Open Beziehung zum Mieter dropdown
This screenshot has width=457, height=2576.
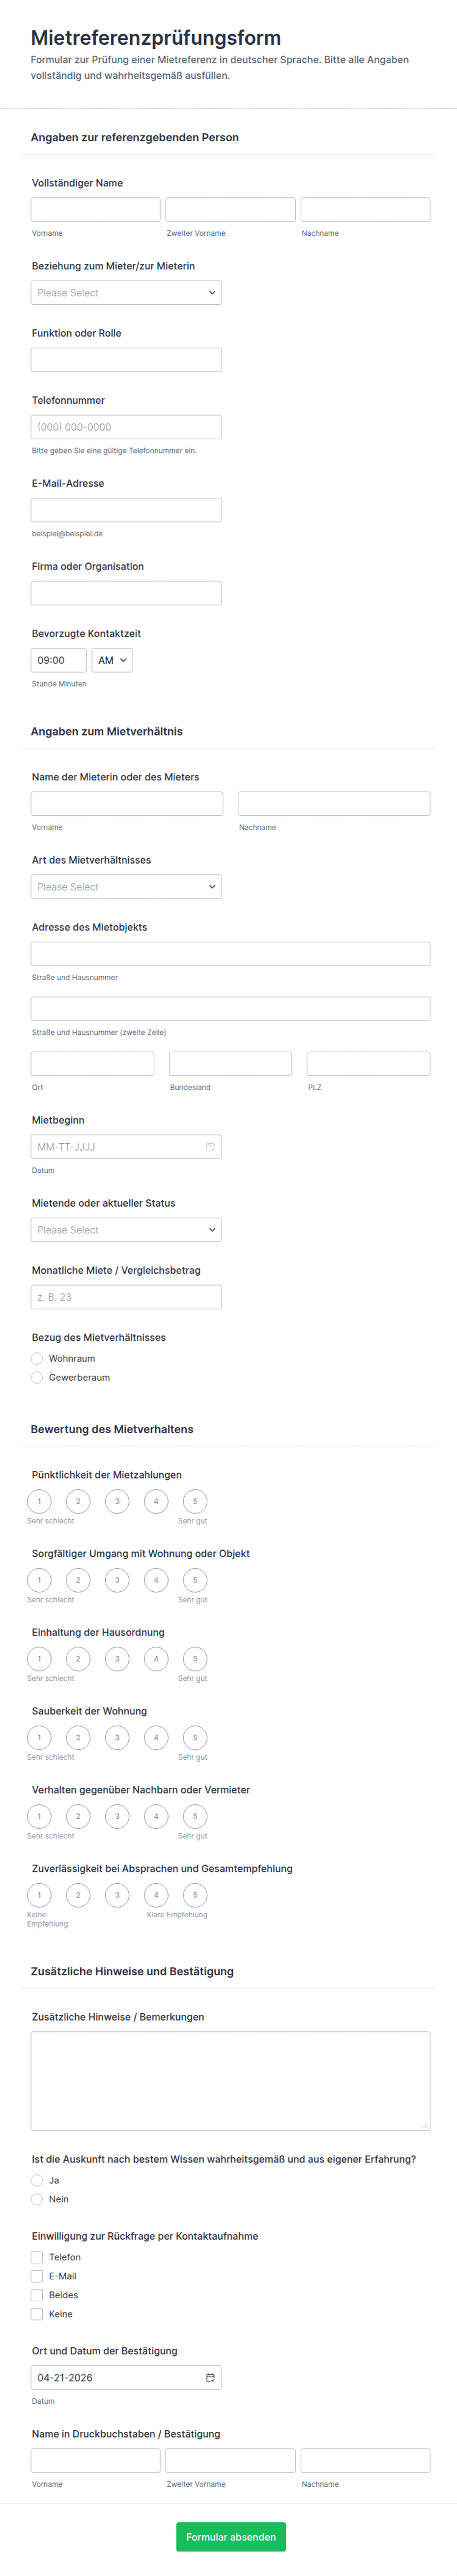126,293
